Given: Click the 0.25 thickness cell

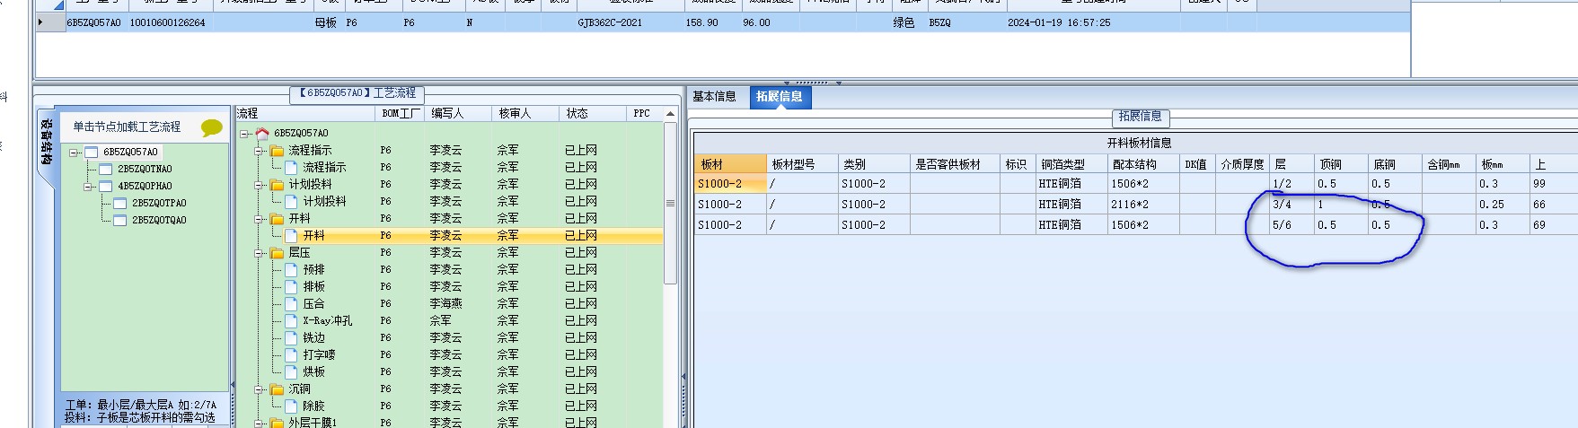Looking at the screenshot, I should point(1503,205).
